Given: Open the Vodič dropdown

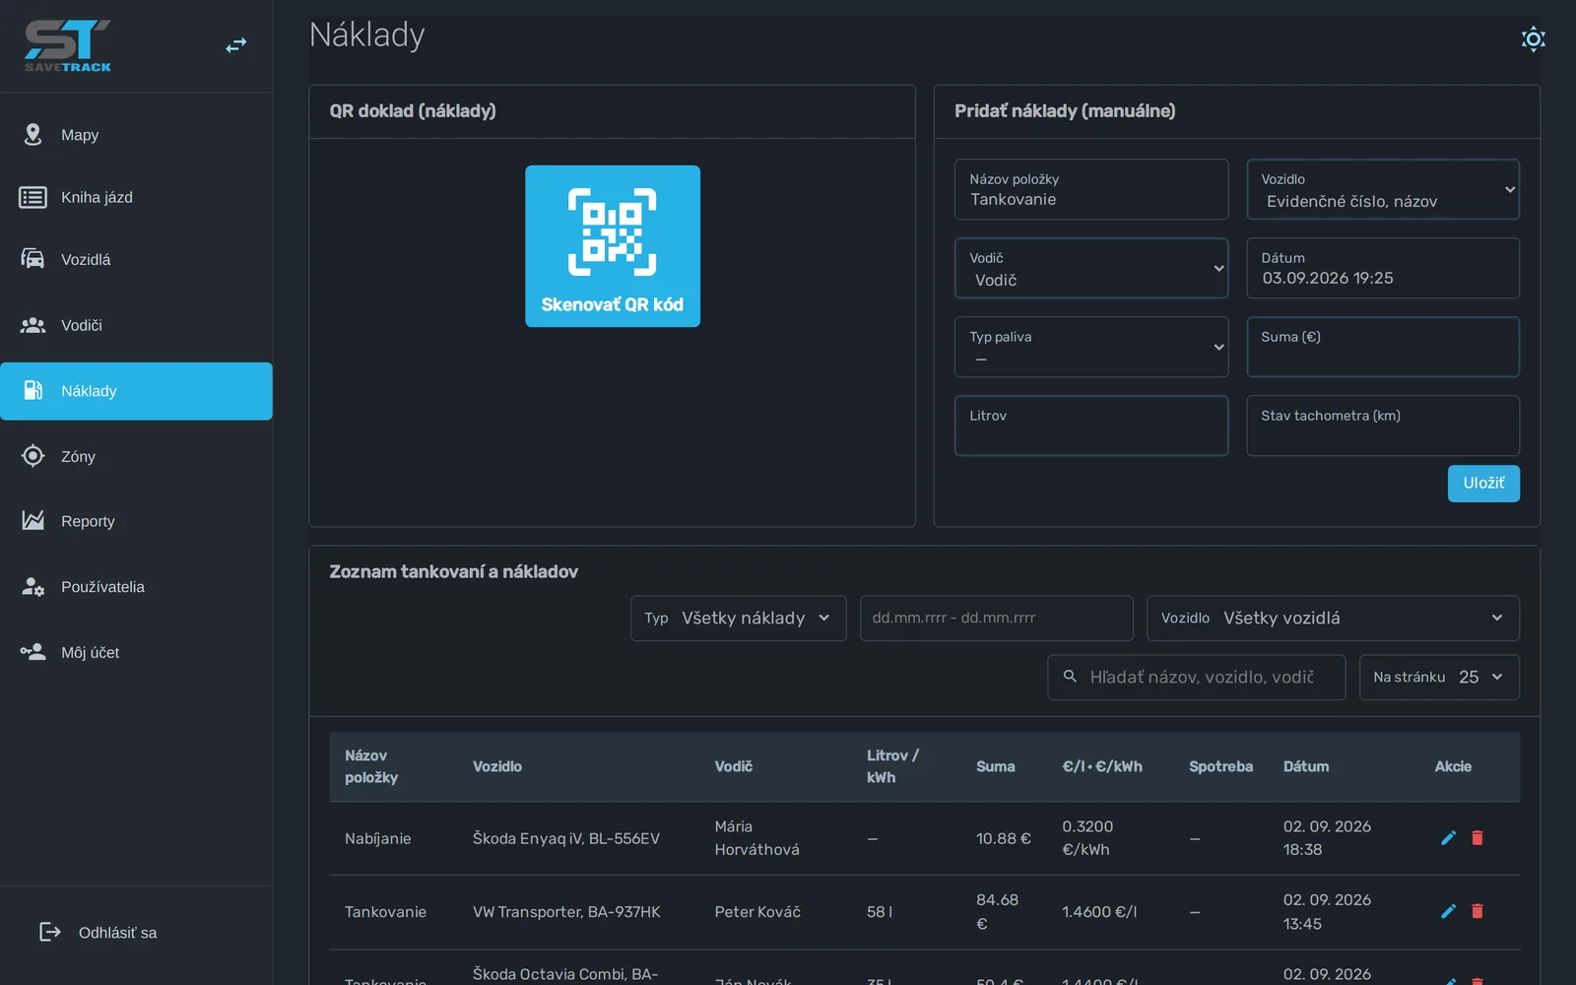Looking at the screenshot, I should click(x=1091, y=268).
